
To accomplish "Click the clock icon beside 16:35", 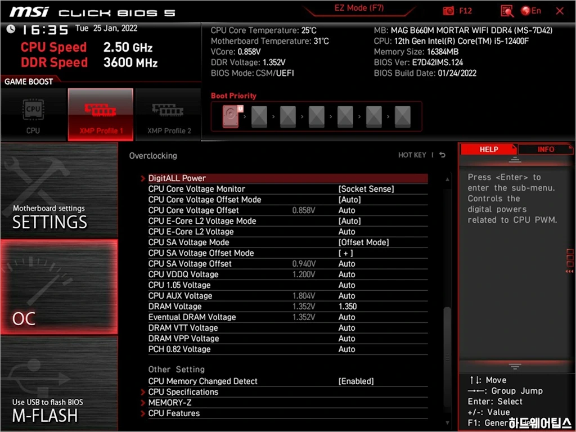I will pos(11,29).
